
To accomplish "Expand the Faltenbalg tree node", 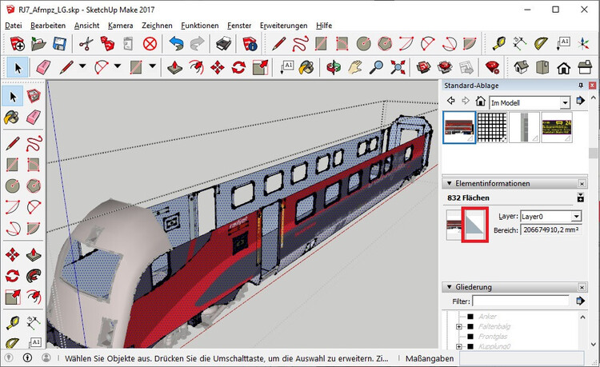I will click(x=459, y=327).
